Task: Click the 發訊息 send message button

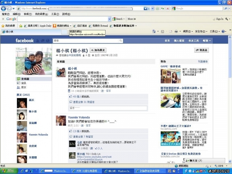Action: [202, 50]
